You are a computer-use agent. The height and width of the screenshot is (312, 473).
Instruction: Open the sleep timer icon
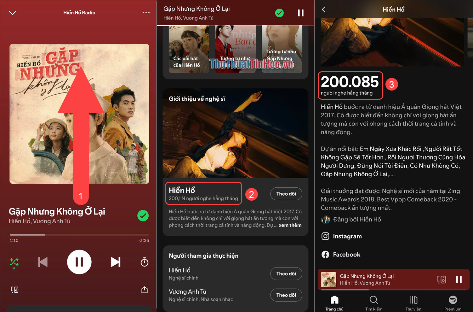pyautogui.click(x=145, y=262)
